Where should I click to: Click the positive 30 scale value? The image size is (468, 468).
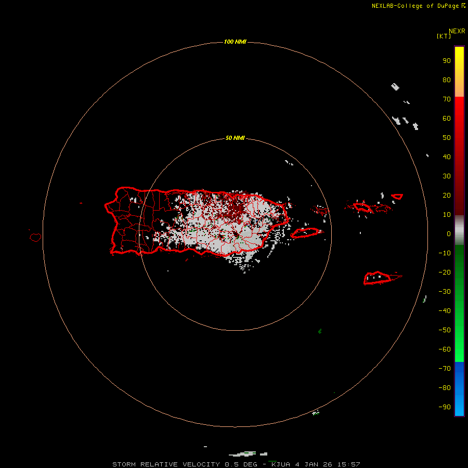(447, 176)
